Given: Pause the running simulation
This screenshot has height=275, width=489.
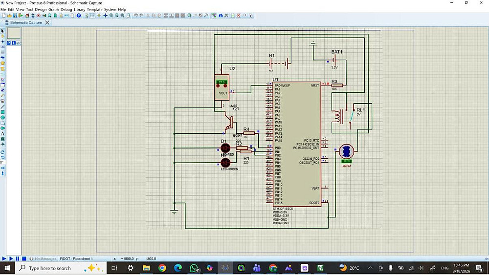Looking at the screenshot, I should click(17, 258).
